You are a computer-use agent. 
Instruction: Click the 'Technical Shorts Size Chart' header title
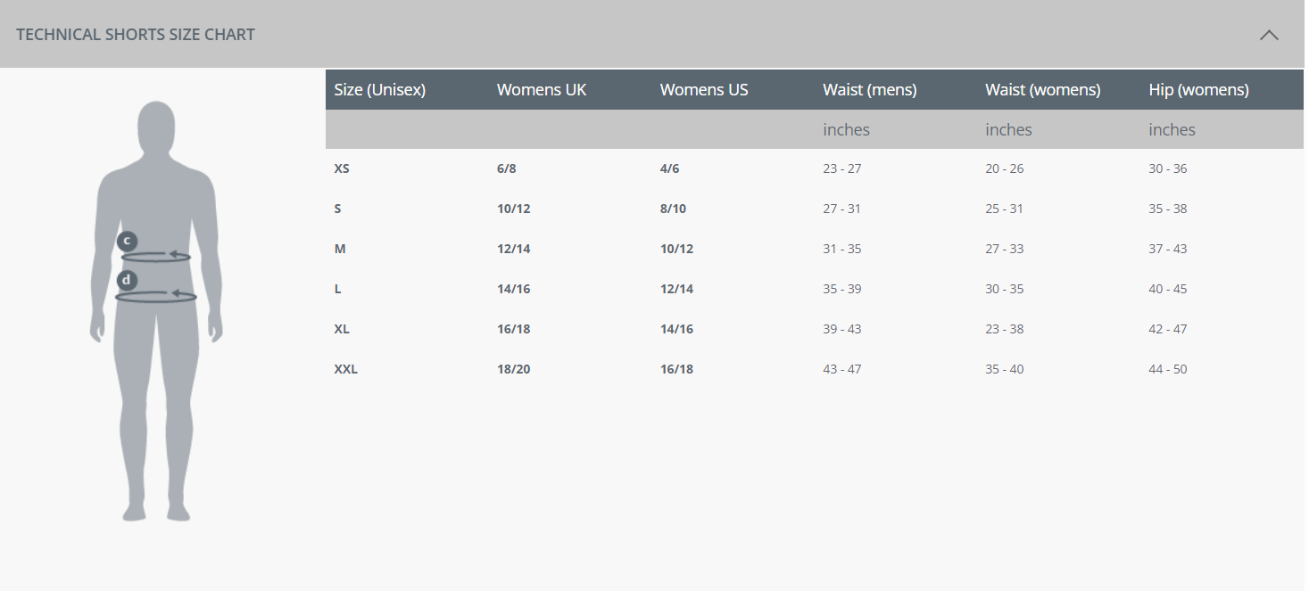[136, 35]
